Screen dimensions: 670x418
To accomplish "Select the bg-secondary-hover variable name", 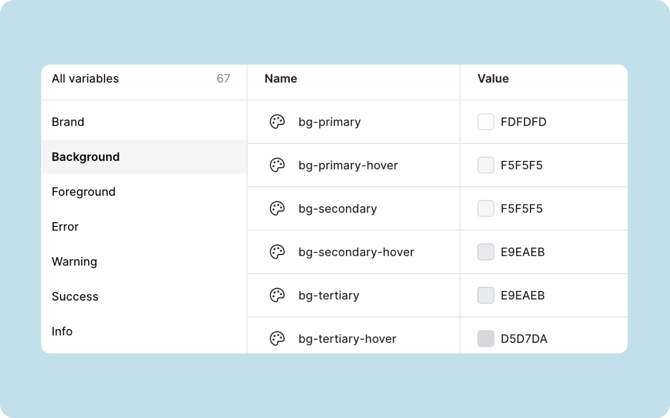I will pyautogui.click(x=356, y=252).
